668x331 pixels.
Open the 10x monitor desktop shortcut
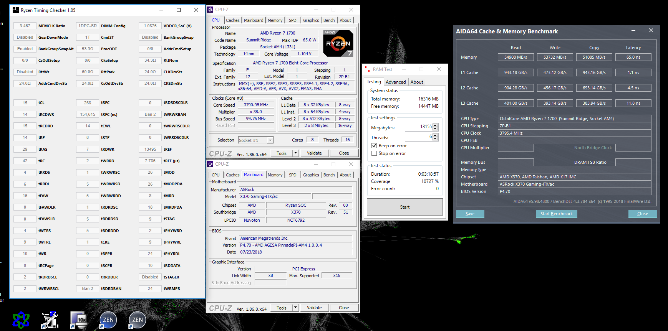click(79, 319)
